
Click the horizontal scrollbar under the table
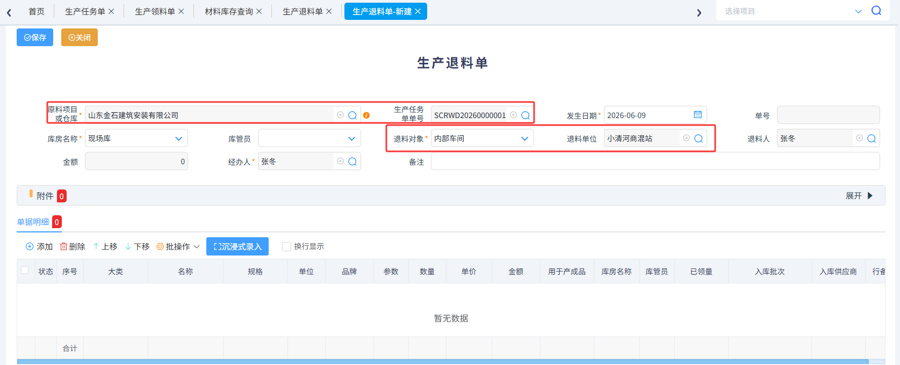coord(443,362)
